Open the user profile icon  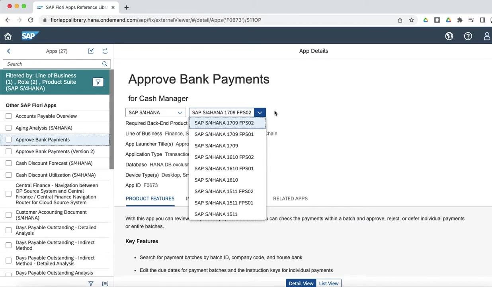(x=487, y=36)
